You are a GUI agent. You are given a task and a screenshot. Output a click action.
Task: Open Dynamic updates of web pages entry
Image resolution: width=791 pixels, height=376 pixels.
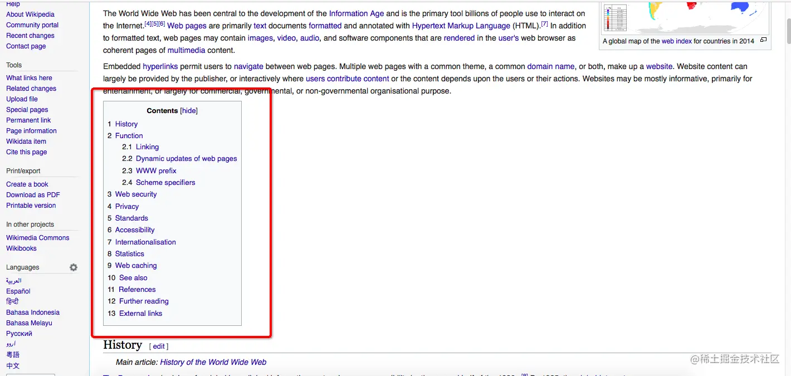[186, 159]
